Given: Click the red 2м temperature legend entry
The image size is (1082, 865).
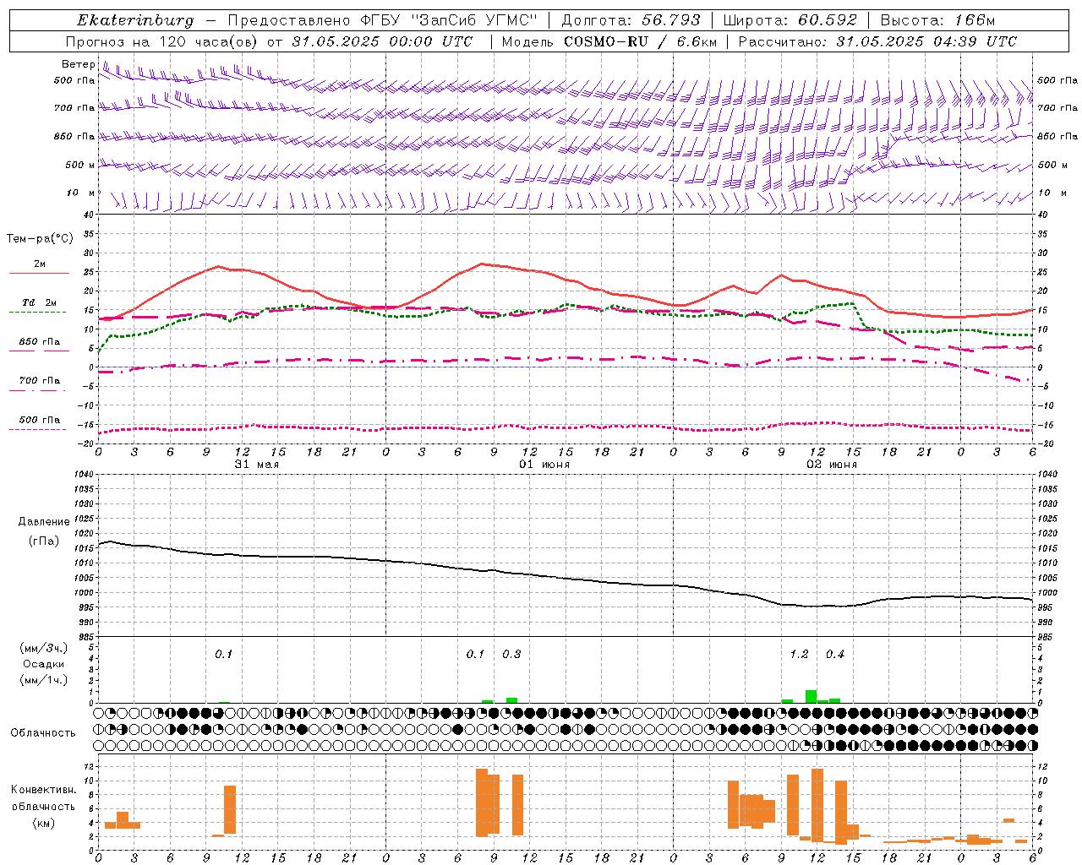Looking at the screenshot, I should point(39,267).
